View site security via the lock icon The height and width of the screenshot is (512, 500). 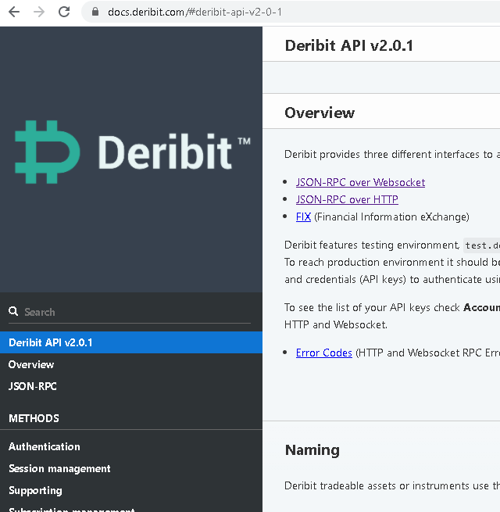tap(95, 12)
